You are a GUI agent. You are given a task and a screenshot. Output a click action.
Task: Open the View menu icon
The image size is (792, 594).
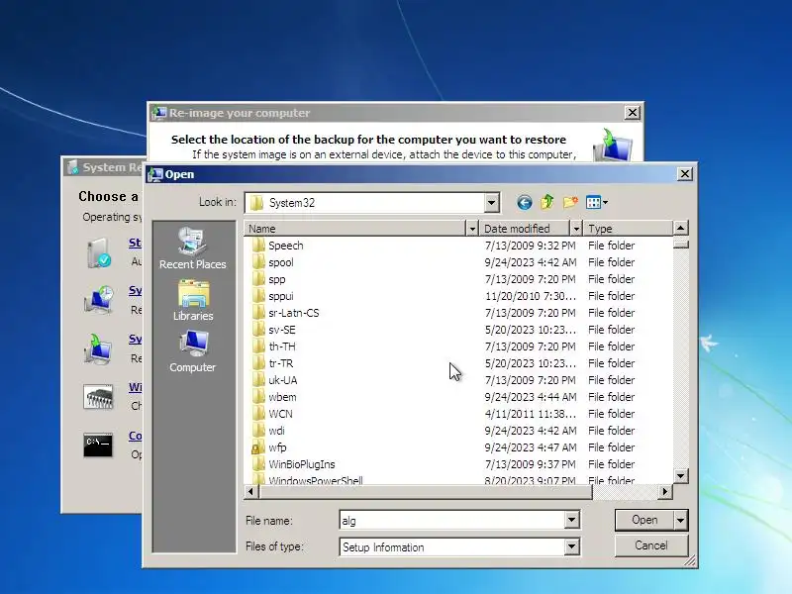pos(597,203)
